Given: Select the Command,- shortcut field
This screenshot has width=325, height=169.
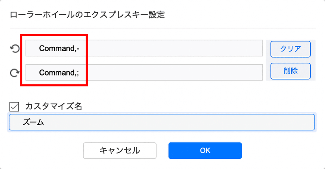Looking at the screenshot, I should (144, 48).
